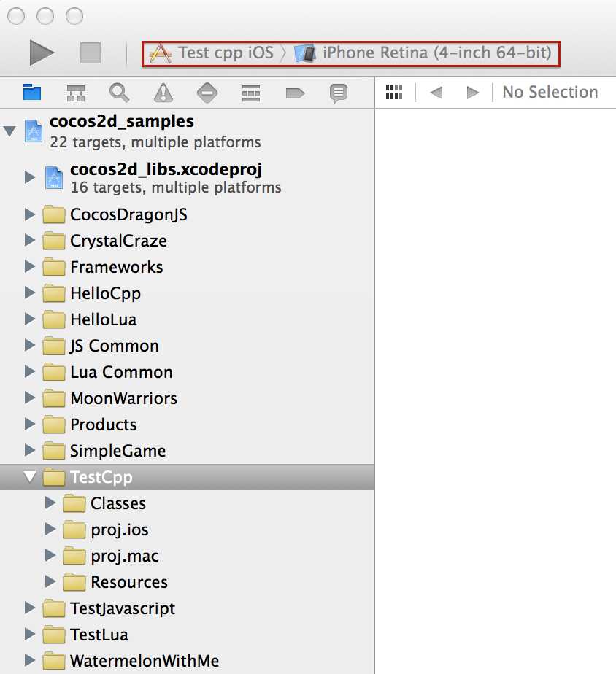Screen dimensions: 616x674
Task: Expand the Resources folder
Action: point(50,581)
